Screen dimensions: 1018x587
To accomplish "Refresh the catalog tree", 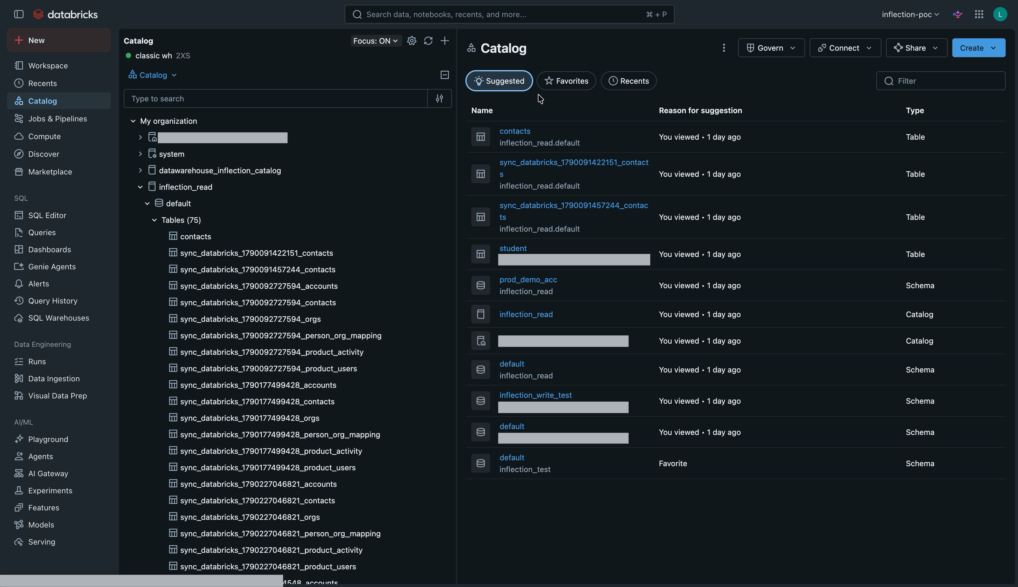I will 428,41.
